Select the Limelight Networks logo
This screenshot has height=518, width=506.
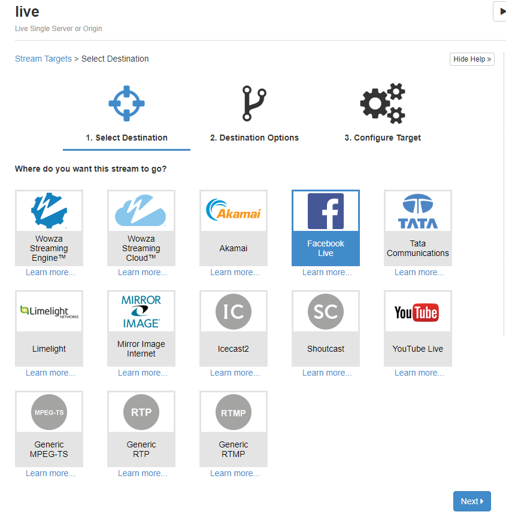tap(49, 312)
